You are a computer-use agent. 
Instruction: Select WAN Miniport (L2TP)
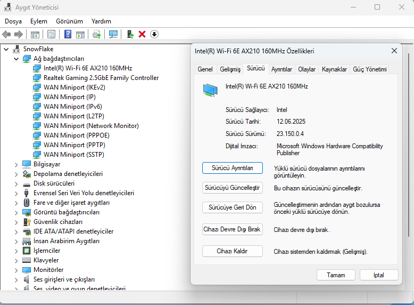[73, 116]
